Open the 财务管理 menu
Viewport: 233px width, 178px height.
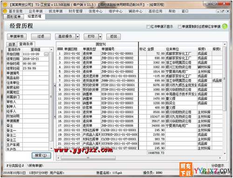[75, 11]
